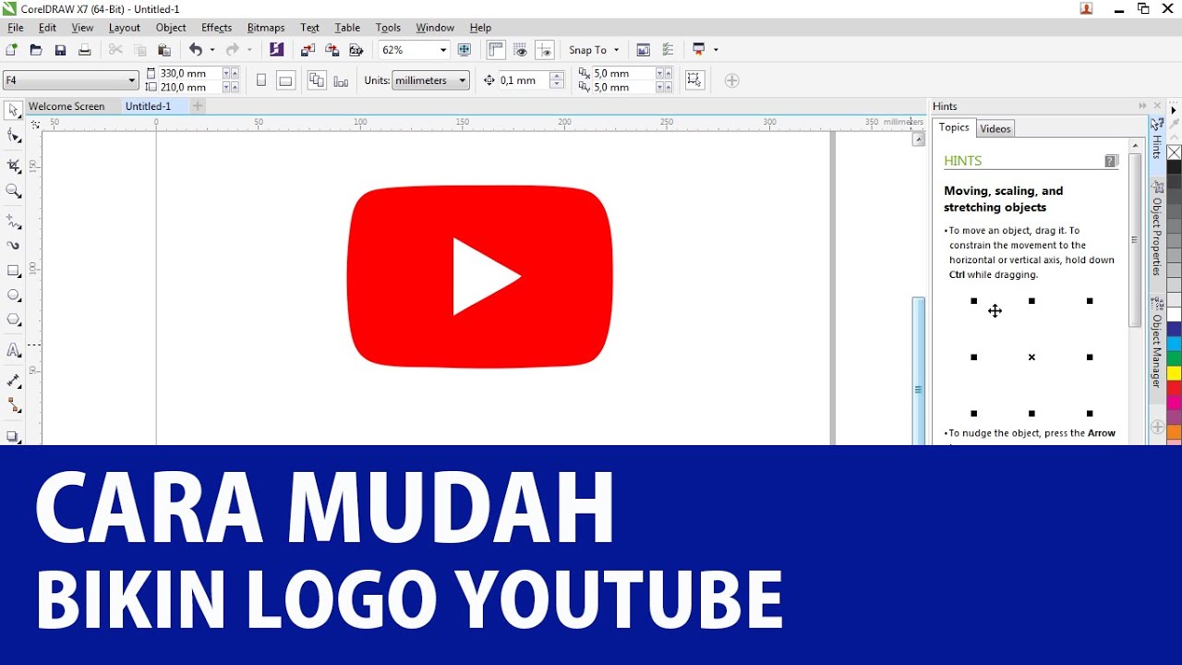Open the zoom level 62% dropdown
Viewport: 1182px width, 665px height.
tap(443, 50)
